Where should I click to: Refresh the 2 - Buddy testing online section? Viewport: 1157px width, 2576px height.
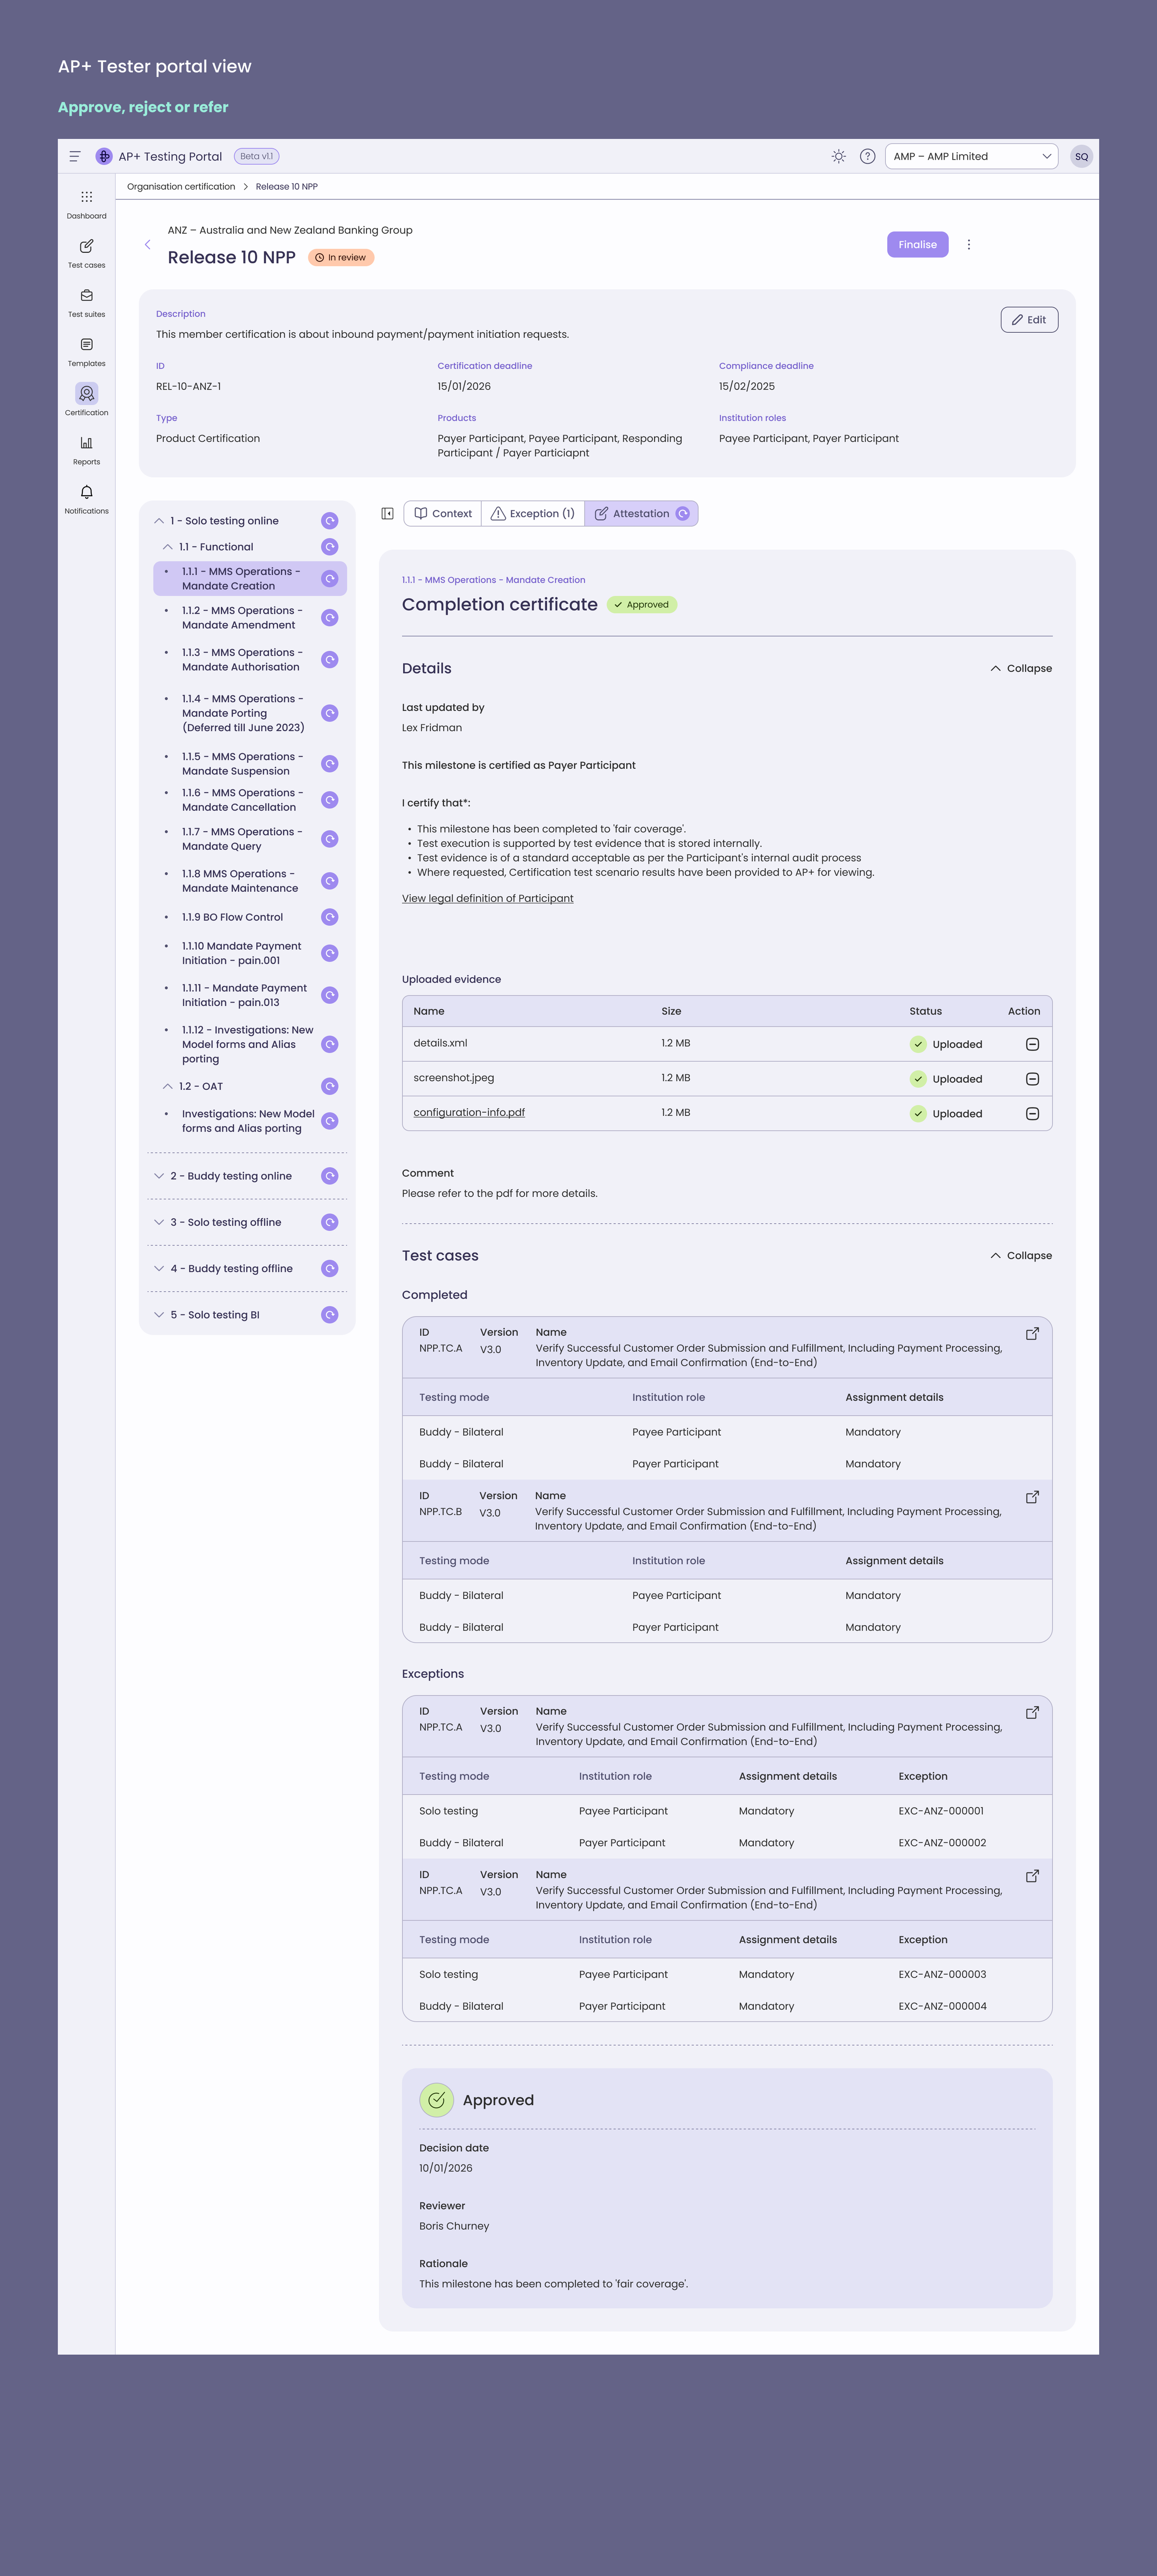(x=329, y=1176)
